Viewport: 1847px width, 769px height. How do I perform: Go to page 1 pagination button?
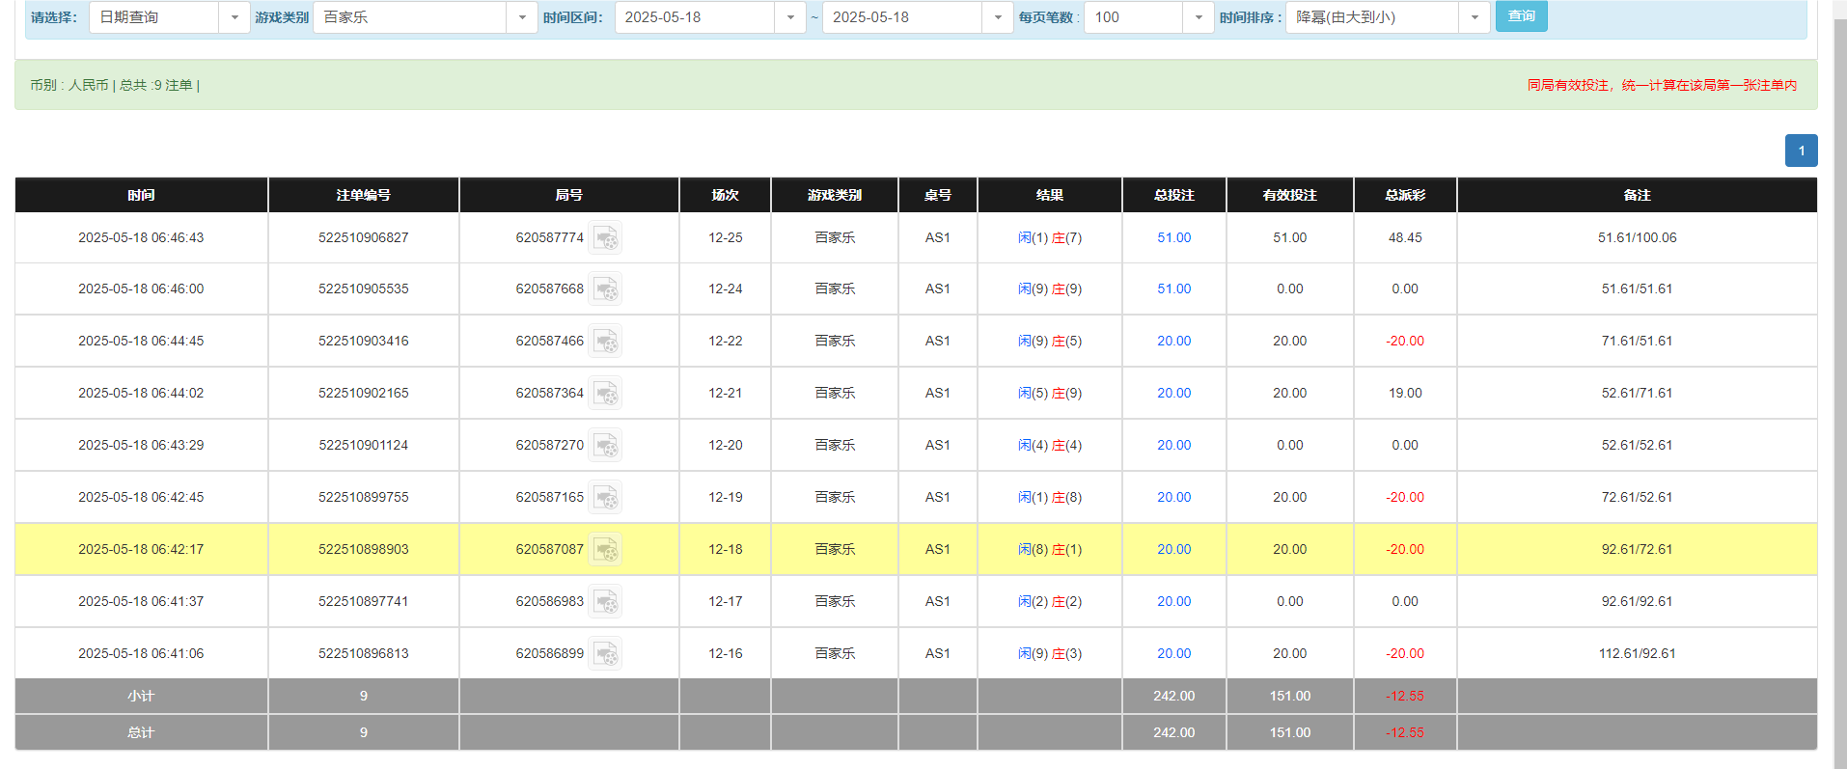click(1801, 151)
